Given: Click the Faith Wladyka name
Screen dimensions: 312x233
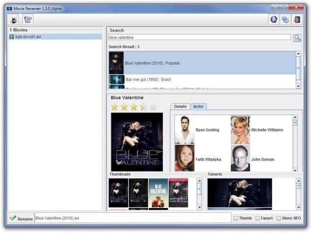Looking at the screenshot, I should click(208, 159).
